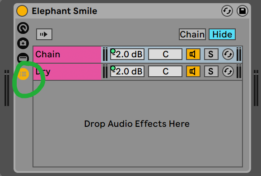Mute the Dry chain with speaker button
Viewport: 261px width, 176px height.
click(193, 71)
